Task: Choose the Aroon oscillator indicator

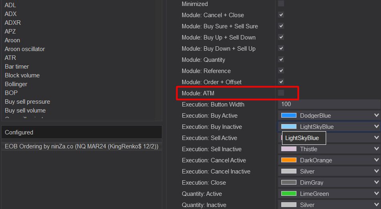Action: (25, 49)
